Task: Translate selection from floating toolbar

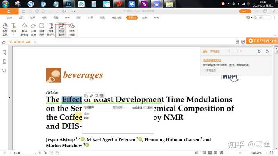Action: (101, 96)
